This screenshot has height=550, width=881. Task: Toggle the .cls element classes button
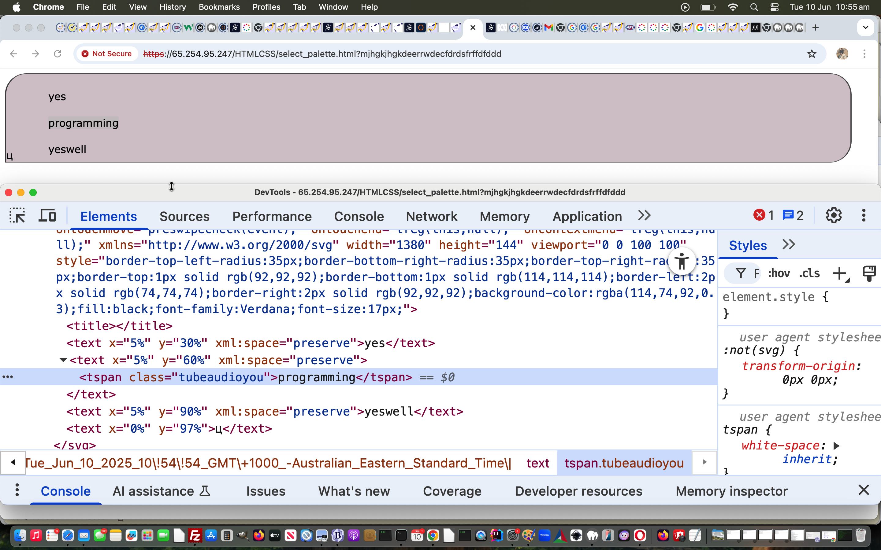click(809, 273)
